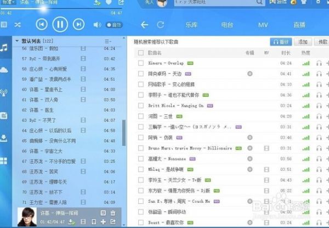Click the shuffle play mode icon
This screenshot has height=228, width=329.
click(x=18, y=25)
